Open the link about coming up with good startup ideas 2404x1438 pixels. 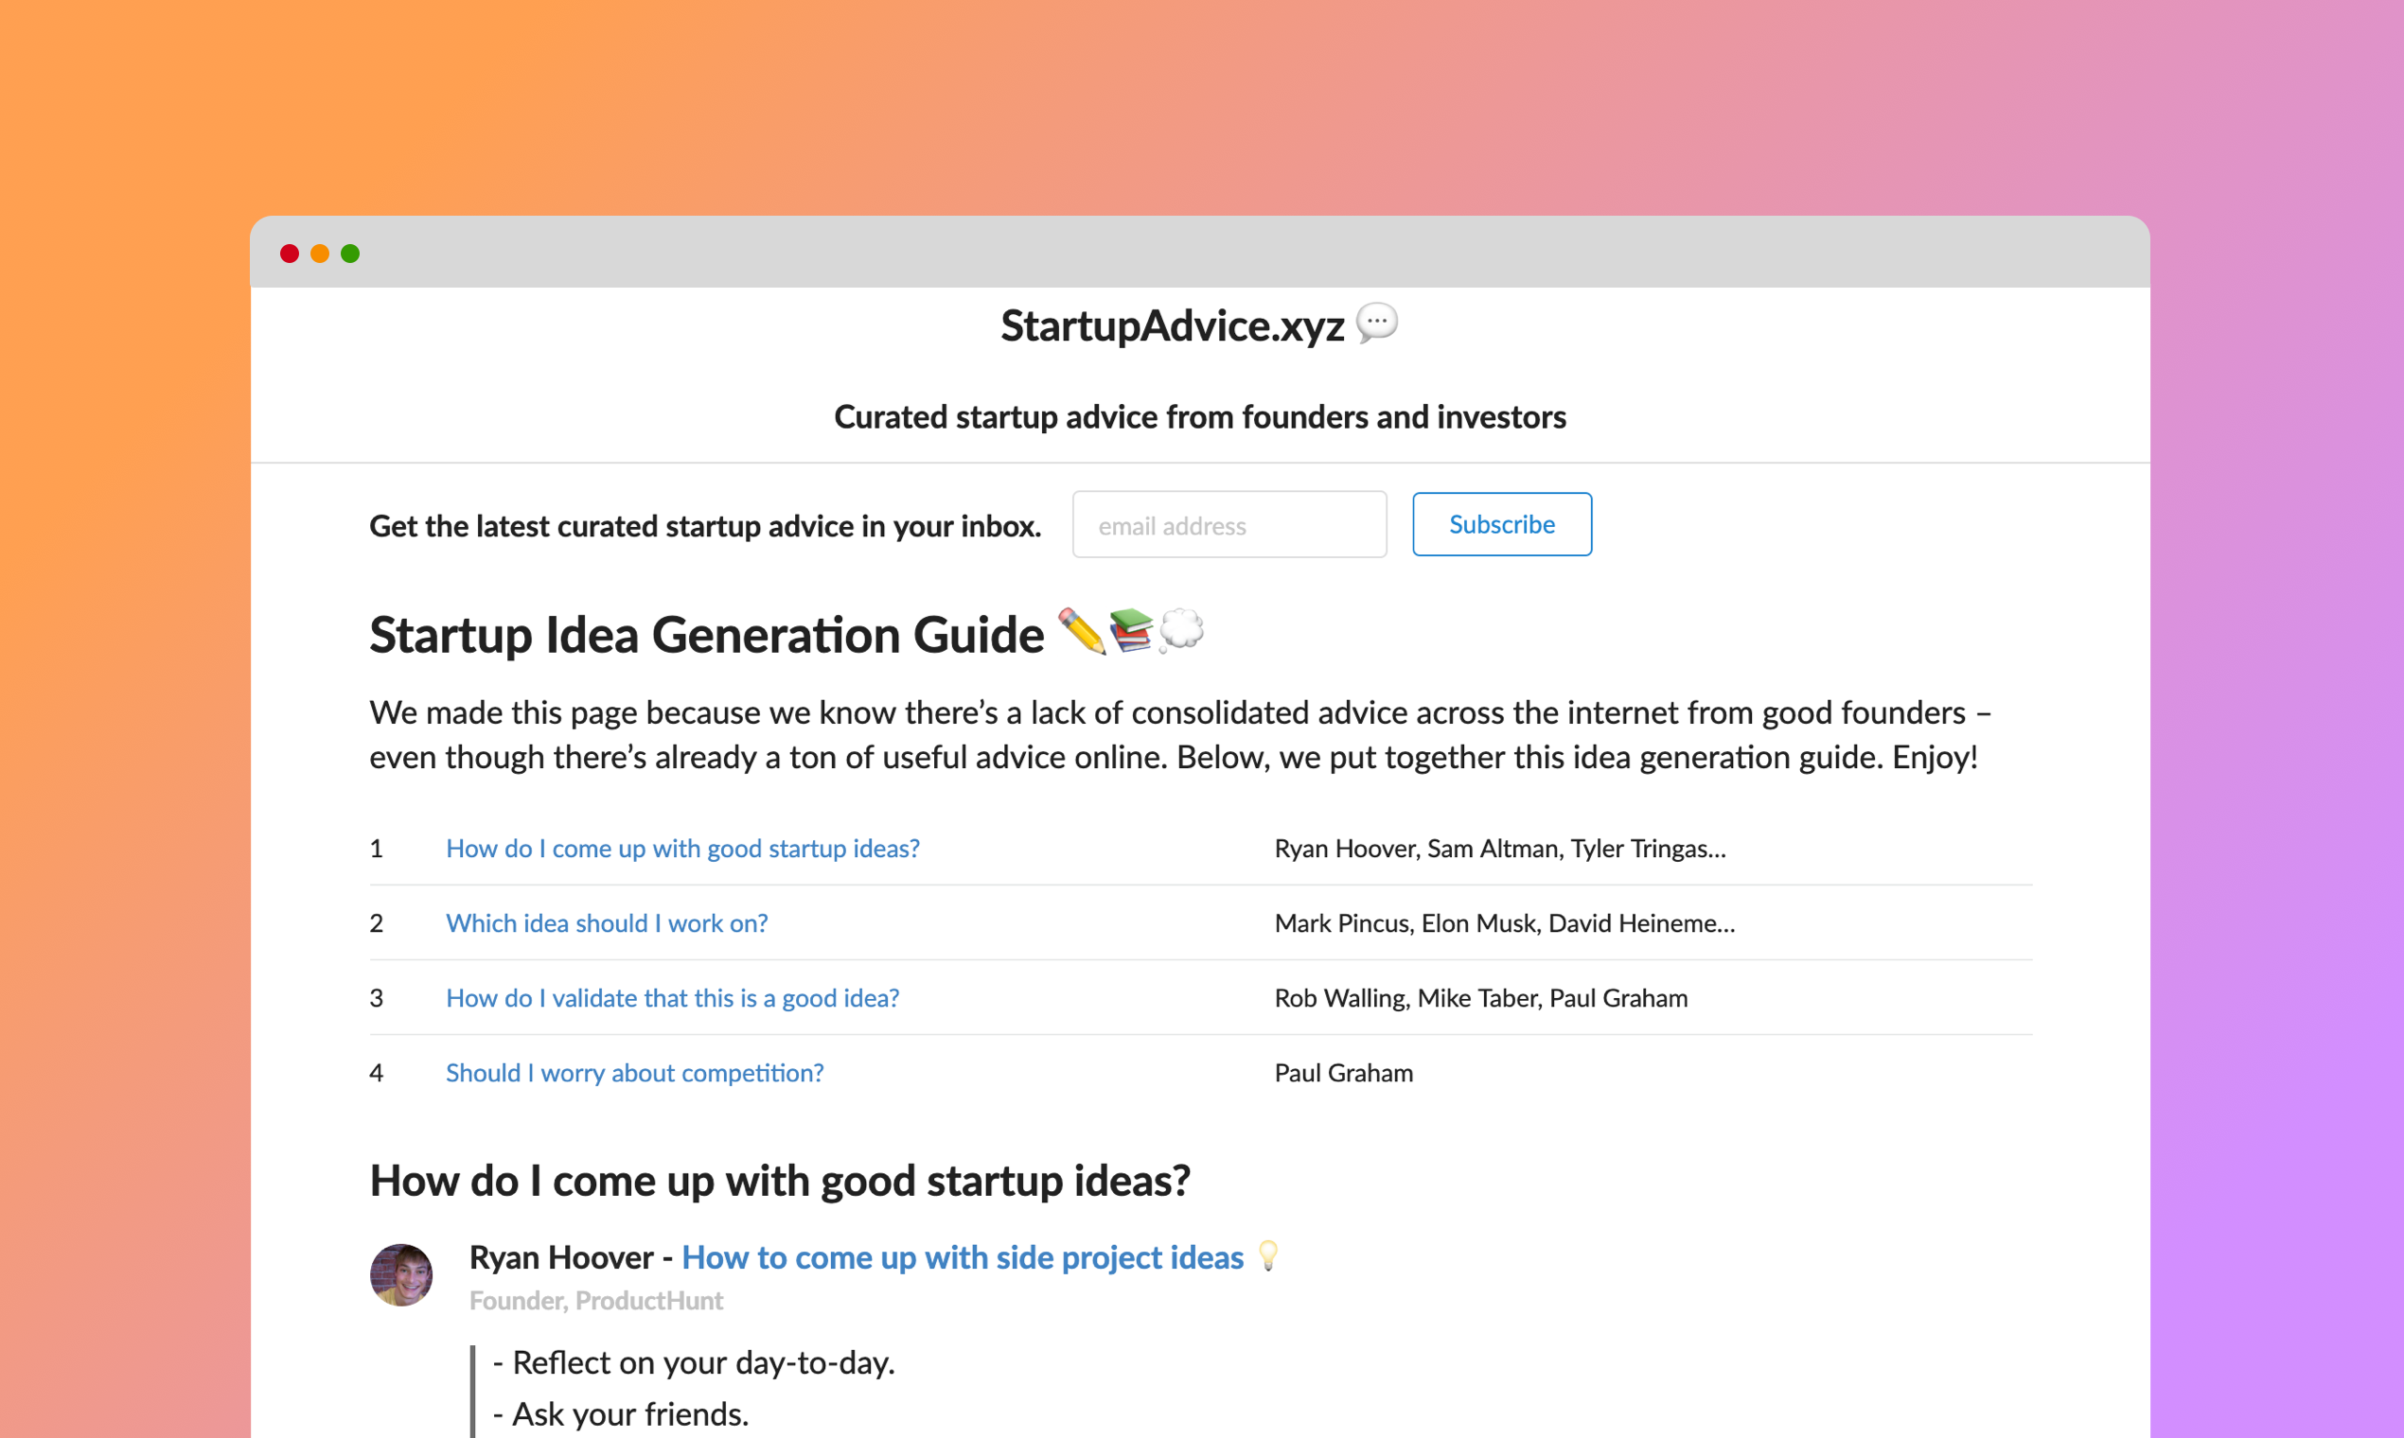pos(682,848)
